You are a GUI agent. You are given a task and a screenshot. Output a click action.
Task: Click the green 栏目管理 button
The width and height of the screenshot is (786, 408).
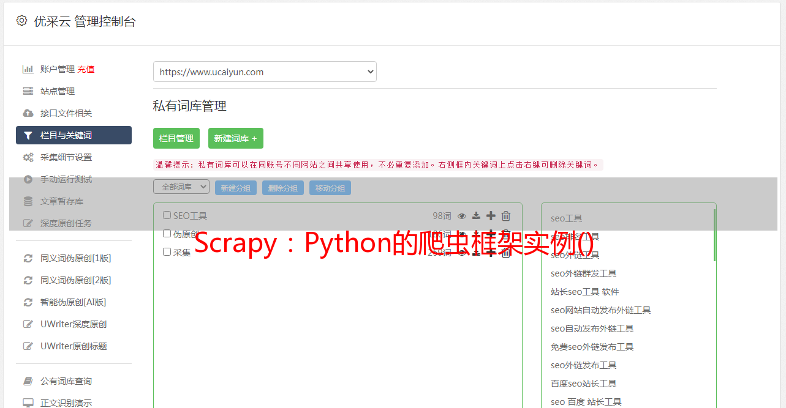[x=176, y=138]
